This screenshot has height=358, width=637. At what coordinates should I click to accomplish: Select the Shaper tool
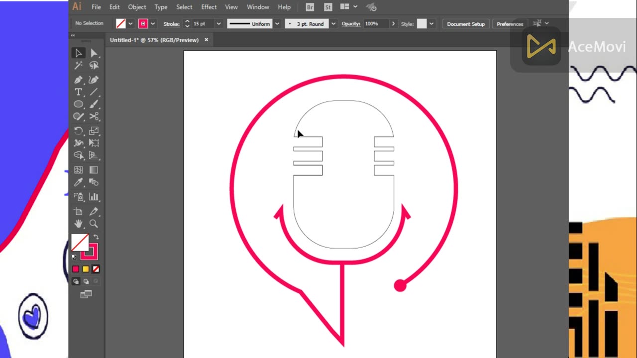click(78, 116)
